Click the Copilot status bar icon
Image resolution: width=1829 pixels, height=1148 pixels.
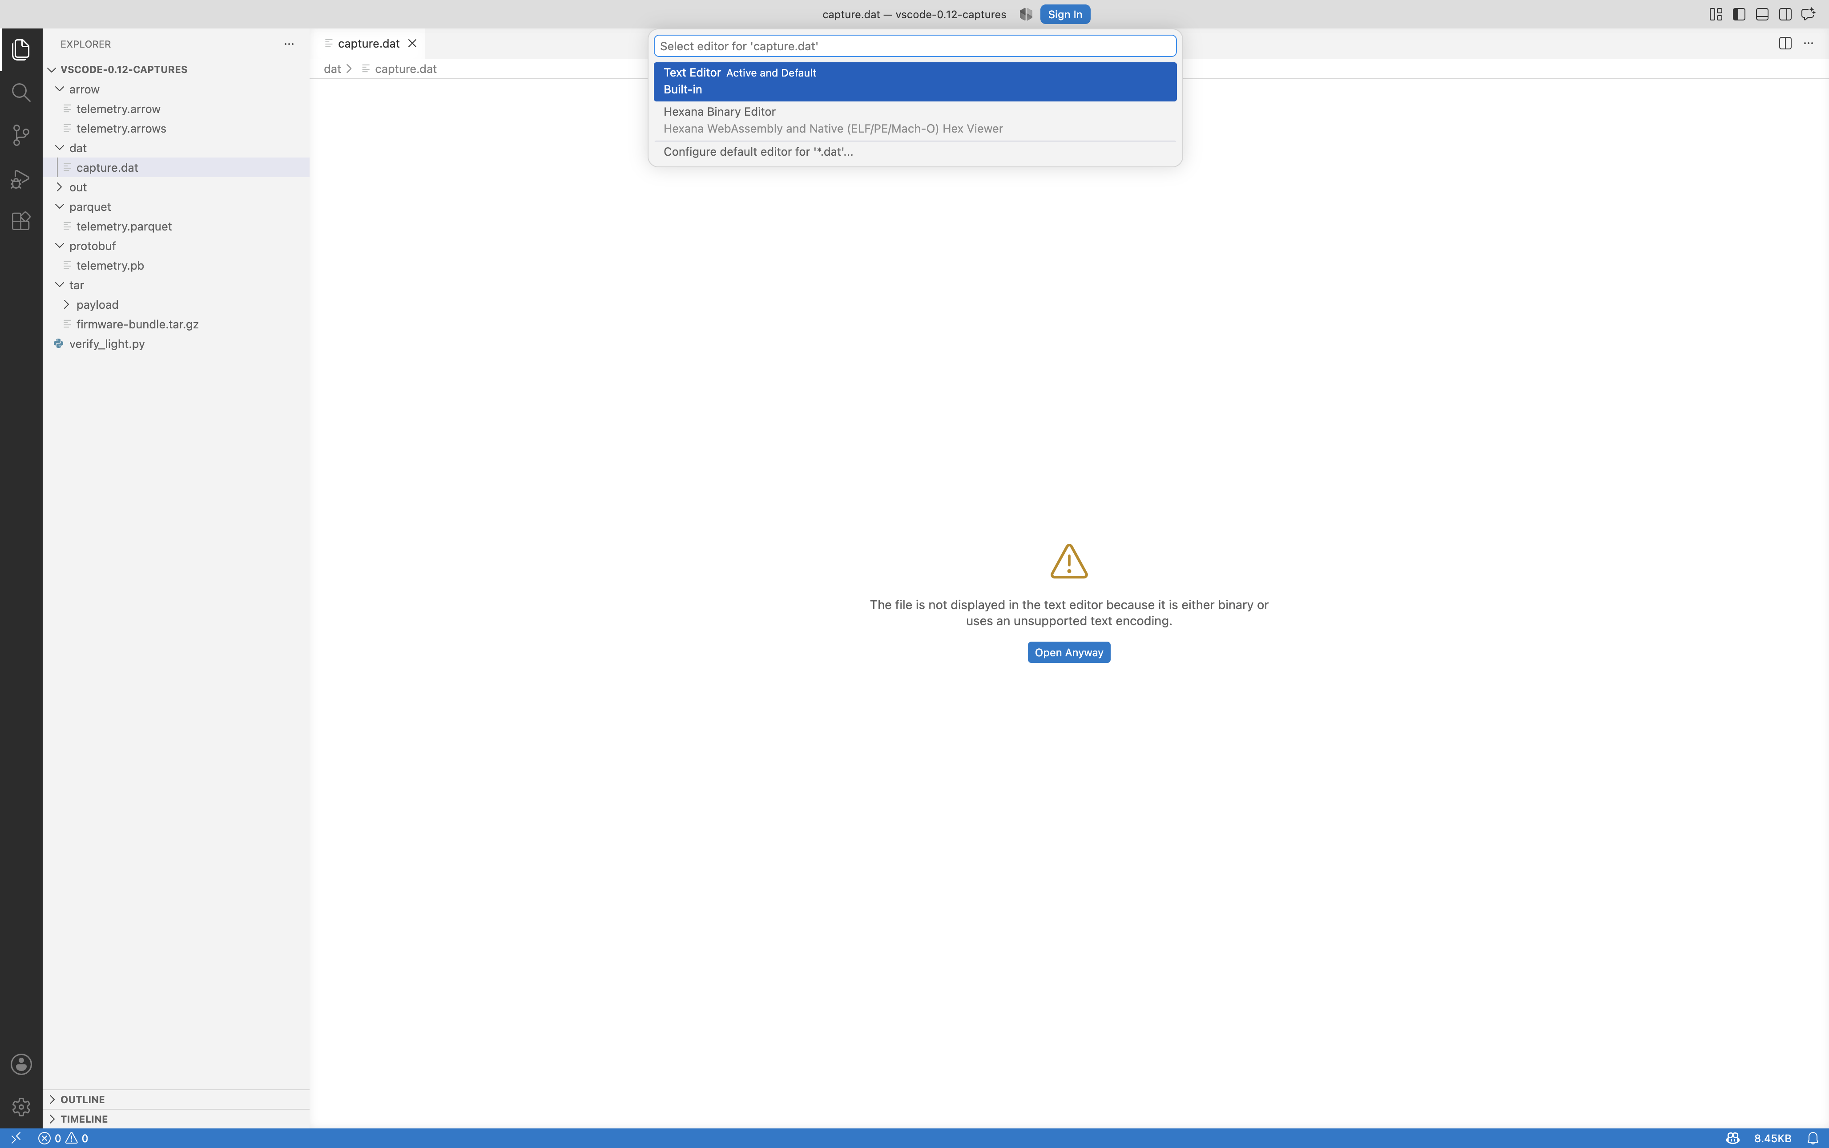(x=1732, y=1138)
